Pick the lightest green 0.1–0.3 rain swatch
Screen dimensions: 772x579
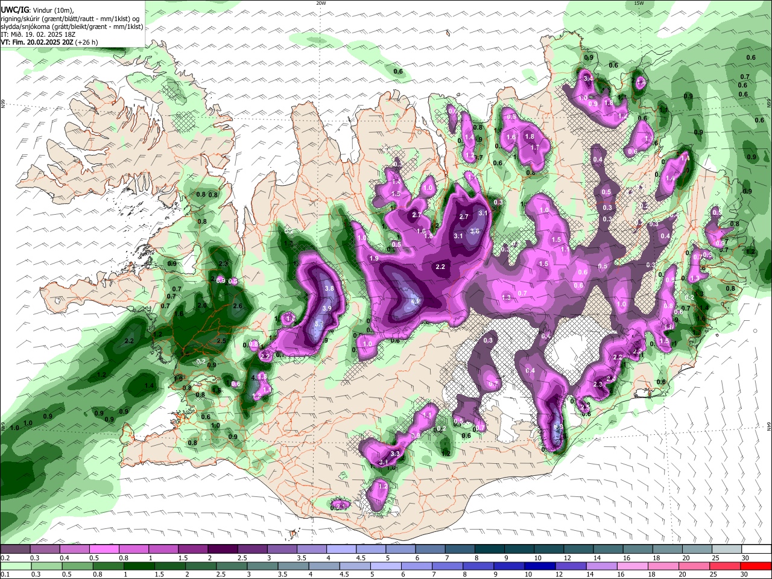pos(15,566)
